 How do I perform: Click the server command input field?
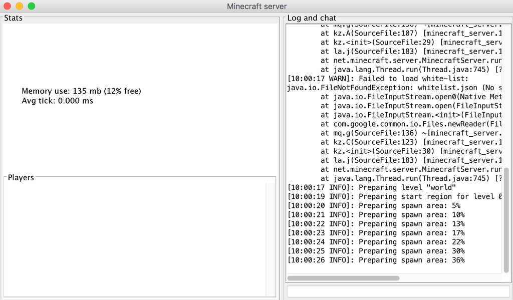[398, 291]
